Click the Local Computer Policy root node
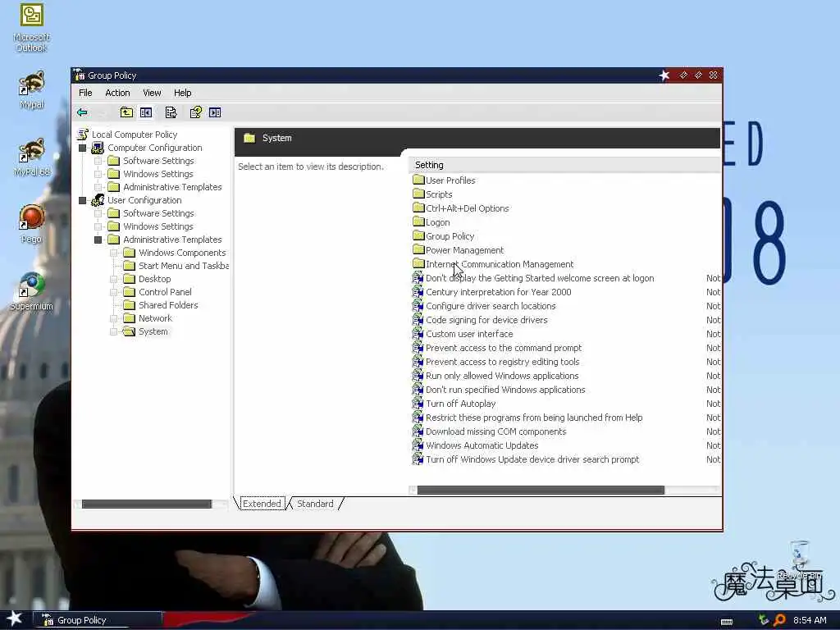Screen dimensions: 840x630 point(127,135)
